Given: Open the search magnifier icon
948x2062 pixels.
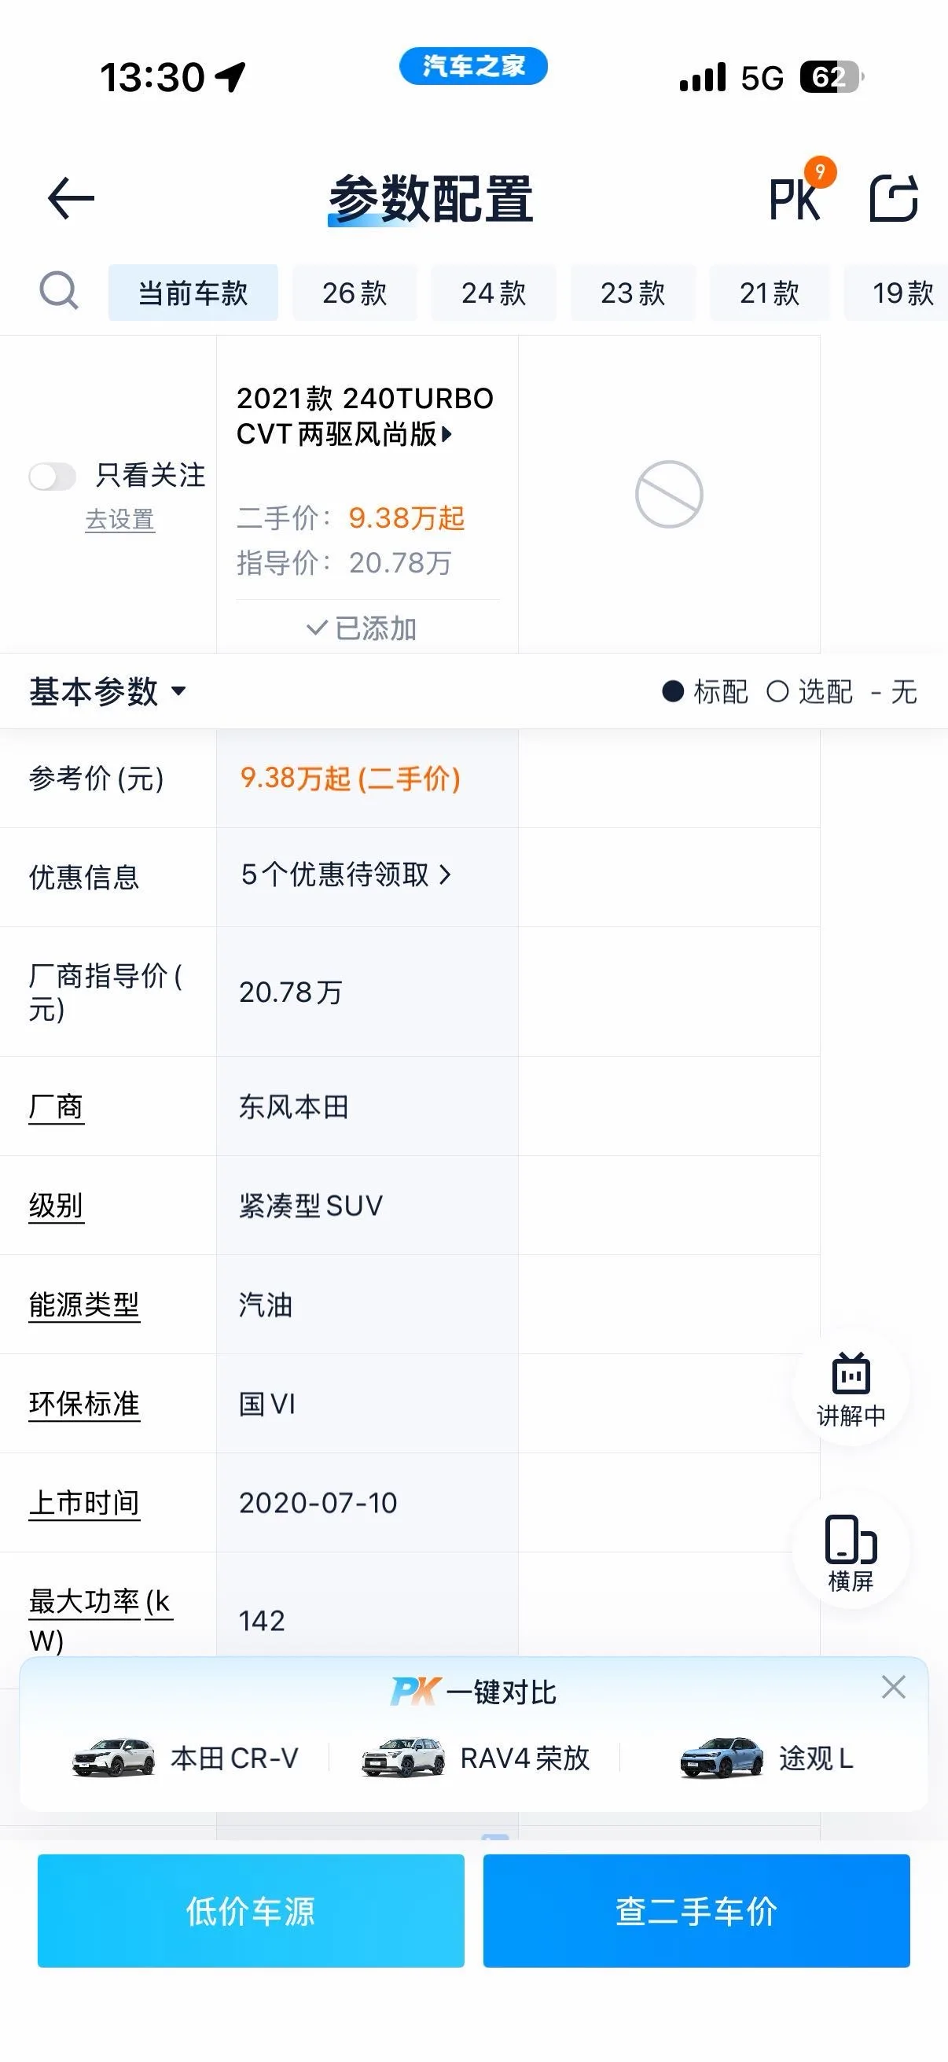Looking at the screenshot, I should (59, 290).
